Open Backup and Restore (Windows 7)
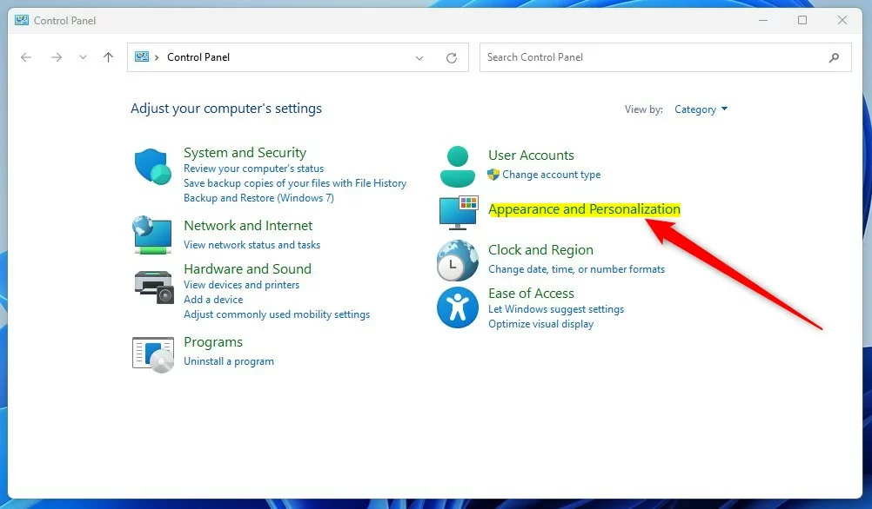 258,198
